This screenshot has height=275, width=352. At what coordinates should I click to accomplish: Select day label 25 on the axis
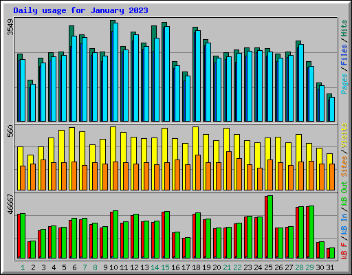[268, 267]
